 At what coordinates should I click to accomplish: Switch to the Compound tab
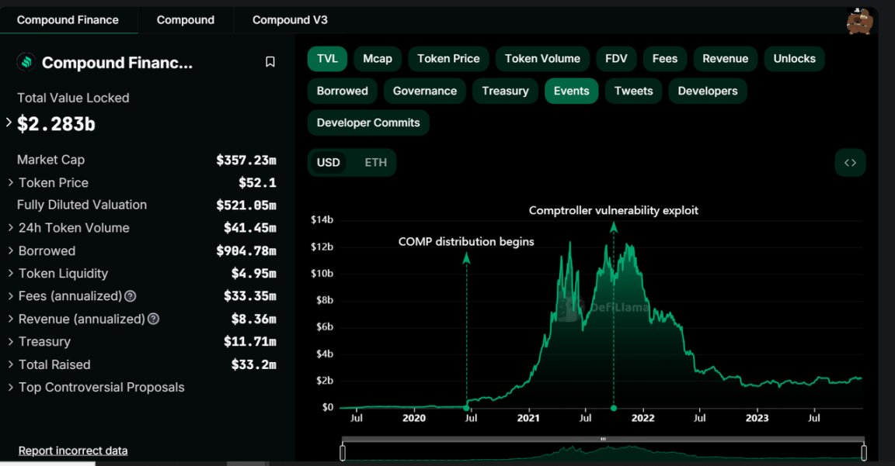186,19
